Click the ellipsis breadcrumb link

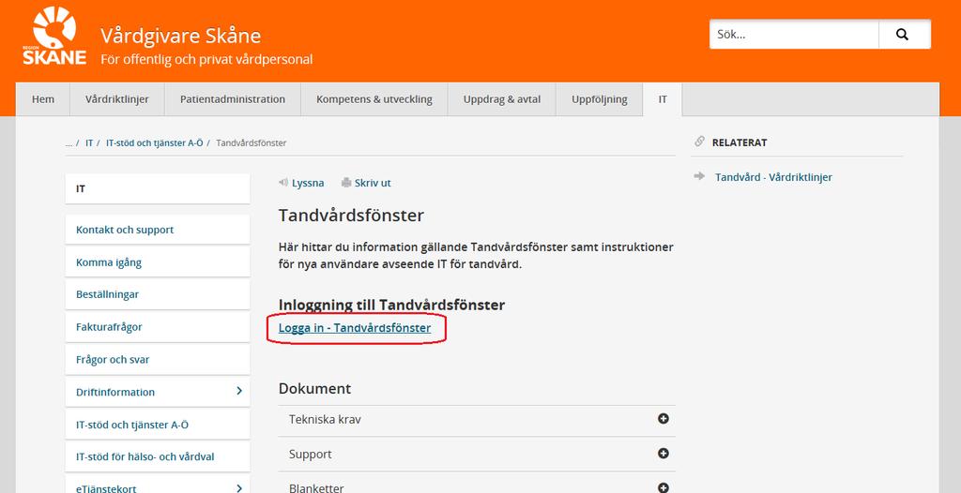point(69,142)
